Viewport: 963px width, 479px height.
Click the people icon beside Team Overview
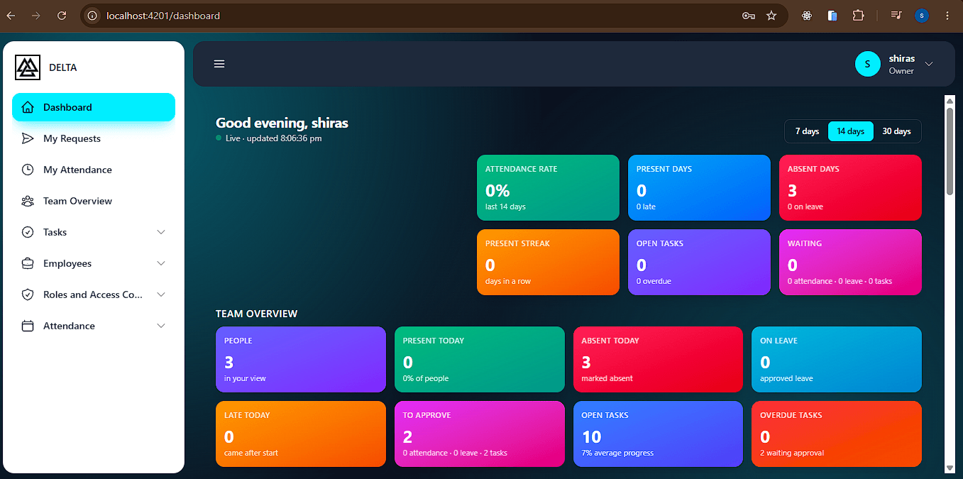[28, 201]
